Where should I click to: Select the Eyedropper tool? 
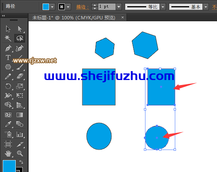[8, 124]
